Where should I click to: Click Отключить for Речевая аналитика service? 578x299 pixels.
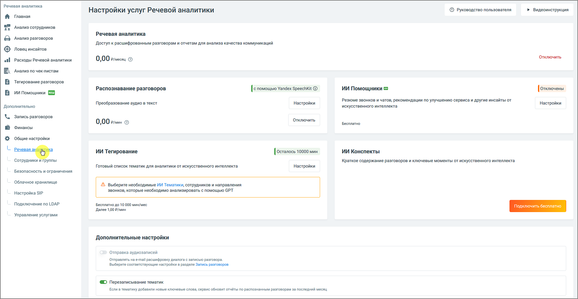tap(550, 57)
